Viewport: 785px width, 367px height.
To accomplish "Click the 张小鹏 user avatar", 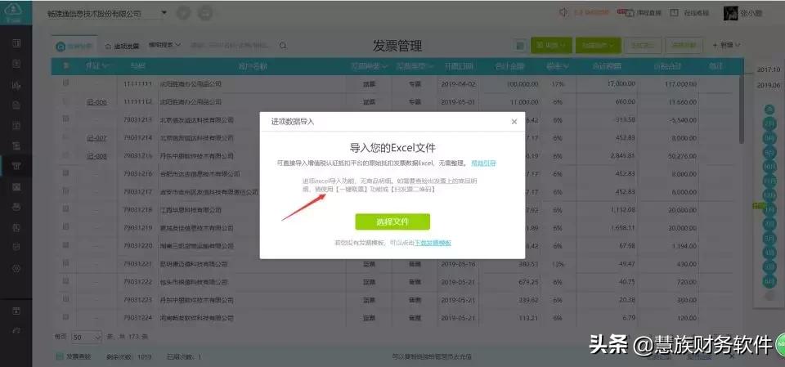I will coord(730,13).
